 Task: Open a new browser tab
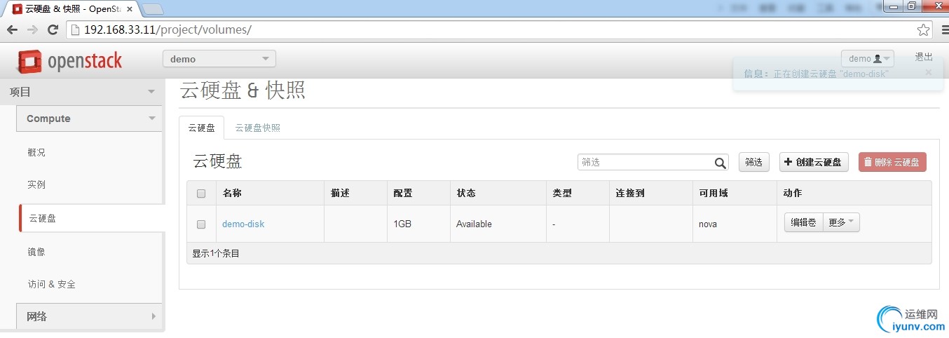point(153,9)
